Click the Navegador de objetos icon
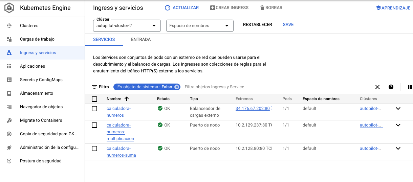This screenshot has width=413, height=182. point(9,107)
